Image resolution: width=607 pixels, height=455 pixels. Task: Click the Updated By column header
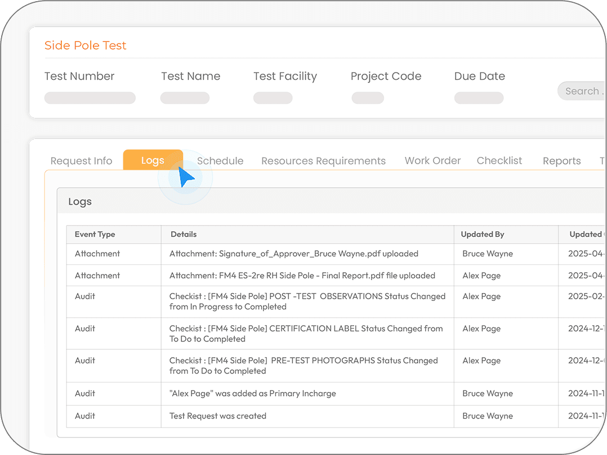483,234
